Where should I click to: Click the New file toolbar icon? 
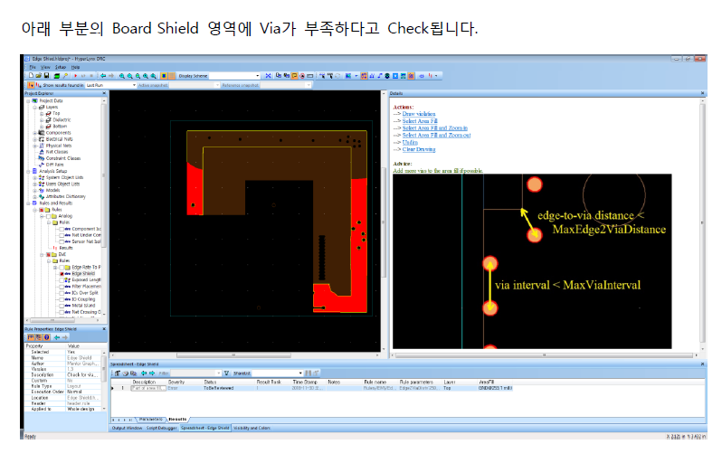click(30, 76)
